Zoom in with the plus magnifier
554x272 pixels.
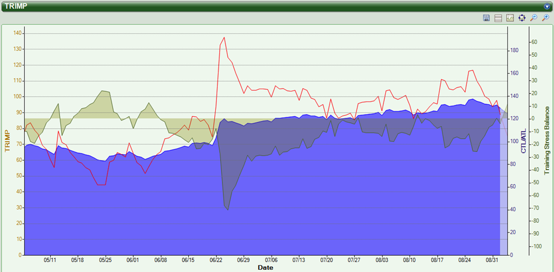[x=545, y=18]
